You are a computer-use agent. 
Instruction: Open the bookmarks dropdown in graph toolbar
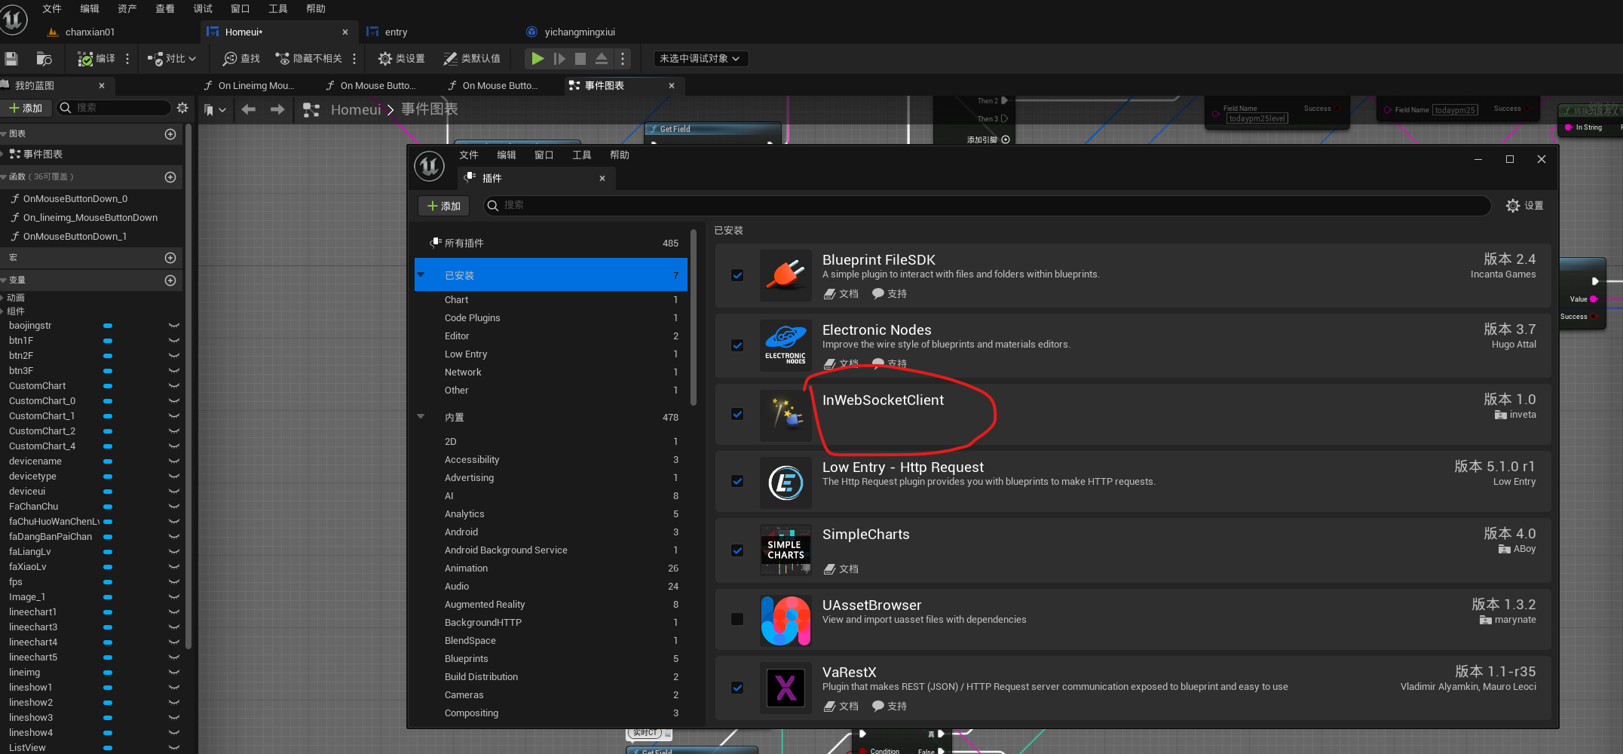tap(215, 110)
